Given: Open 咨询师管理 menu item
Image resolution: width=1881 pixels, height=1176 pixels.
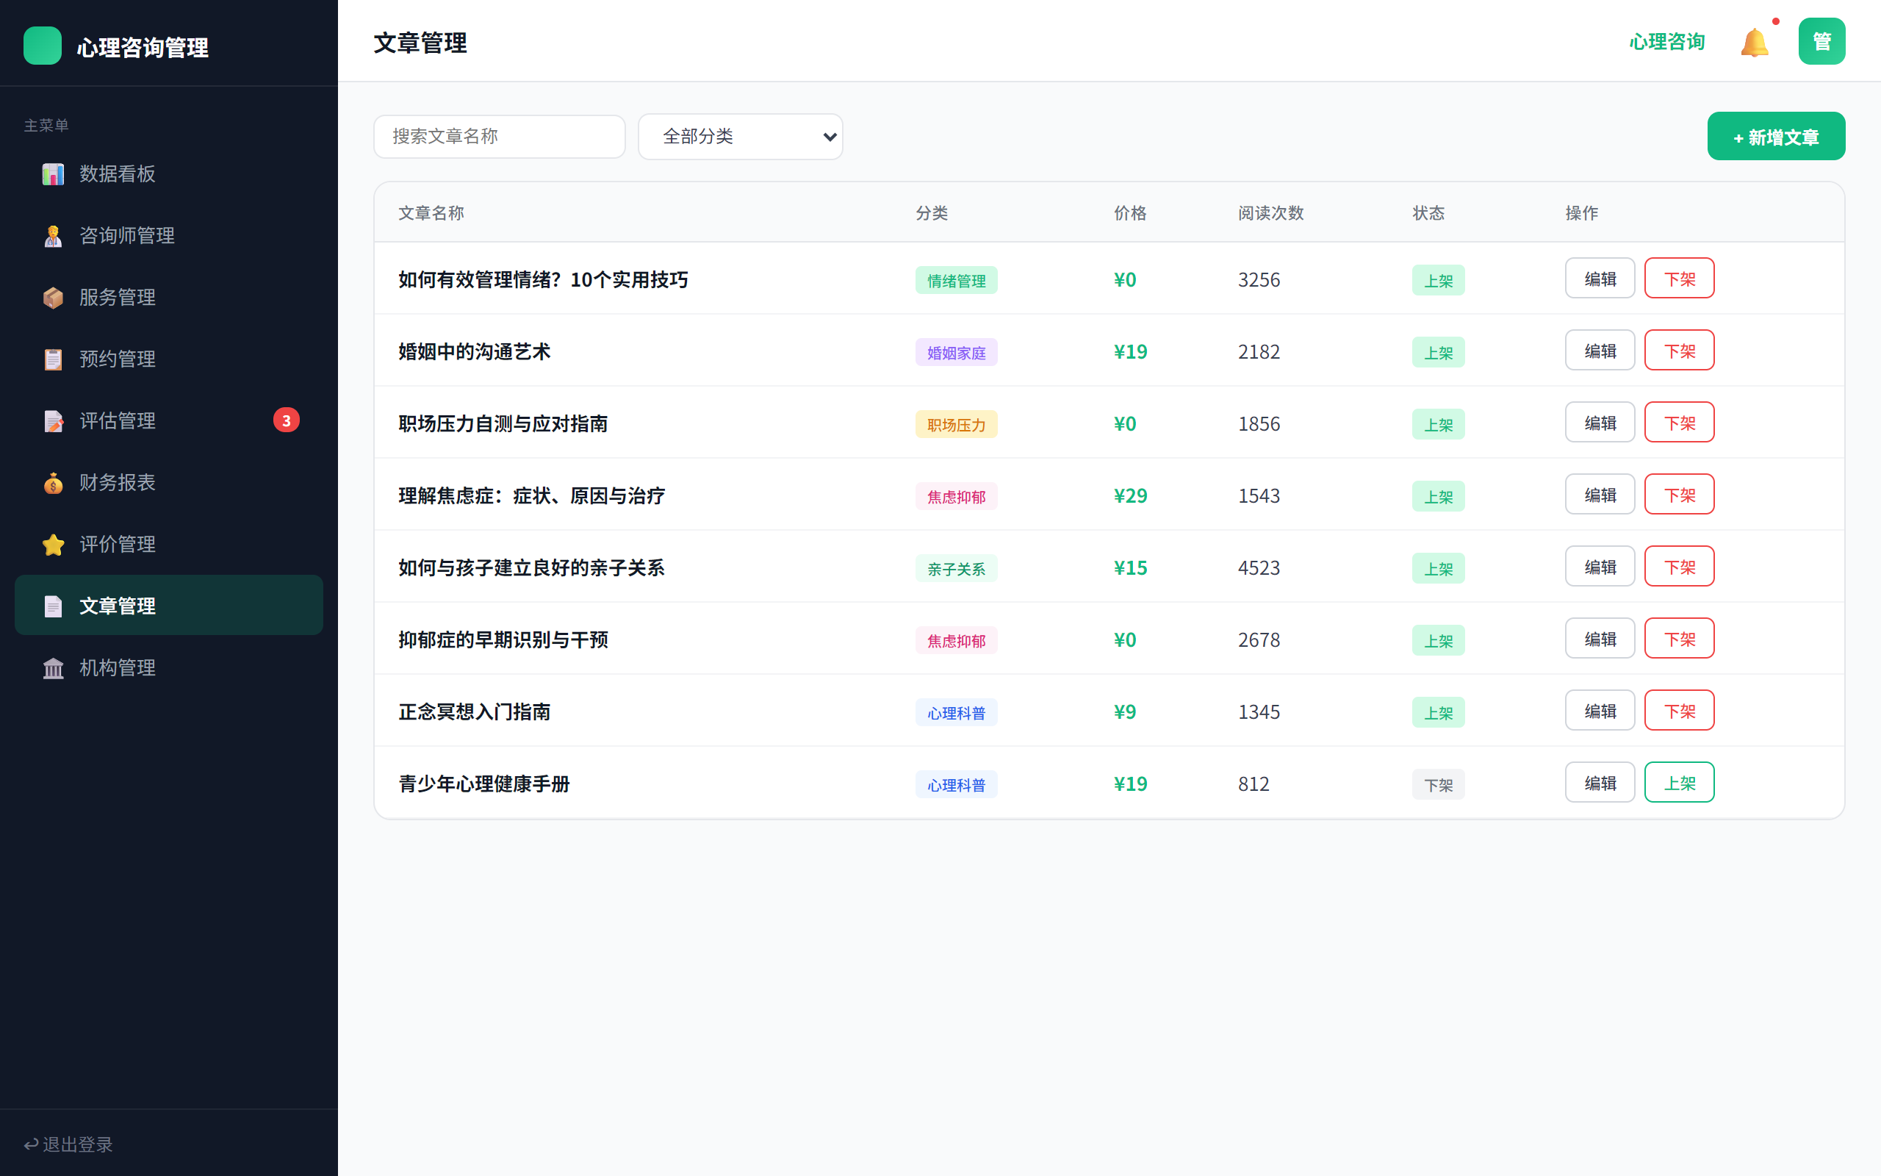Looking at the screenshot, I should click(x=169, y=236).
